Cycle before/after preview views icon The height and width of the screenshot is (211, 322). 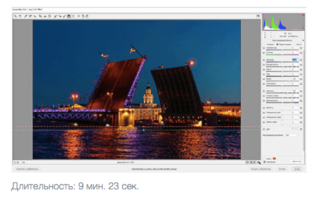(x=247, y=162)
